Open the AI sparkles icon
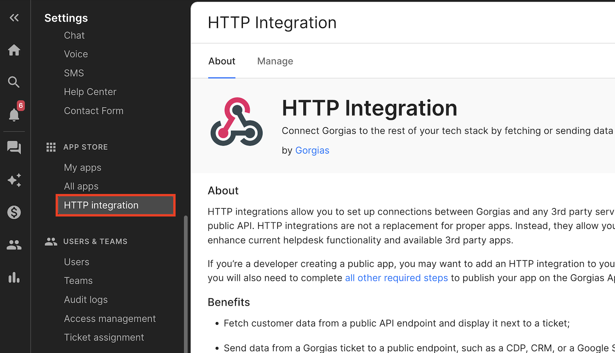The width and height of the screenshot is (615, 353). point(14,180)
